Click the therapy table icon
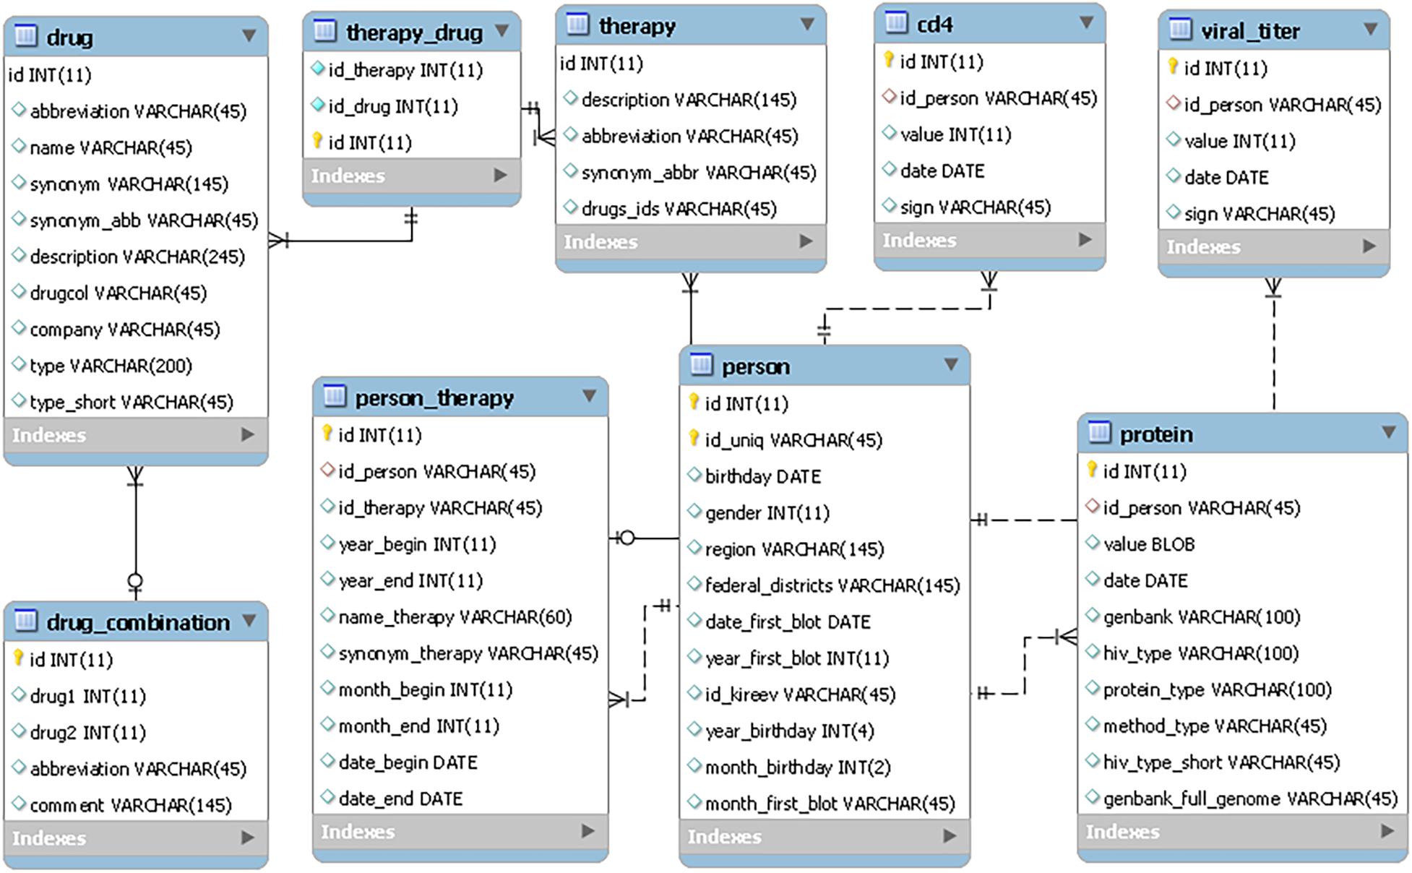 click(577, 24)
